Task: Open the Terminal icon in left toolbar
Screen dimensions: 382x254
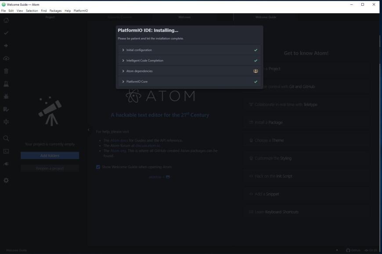Action: (6, 151)
